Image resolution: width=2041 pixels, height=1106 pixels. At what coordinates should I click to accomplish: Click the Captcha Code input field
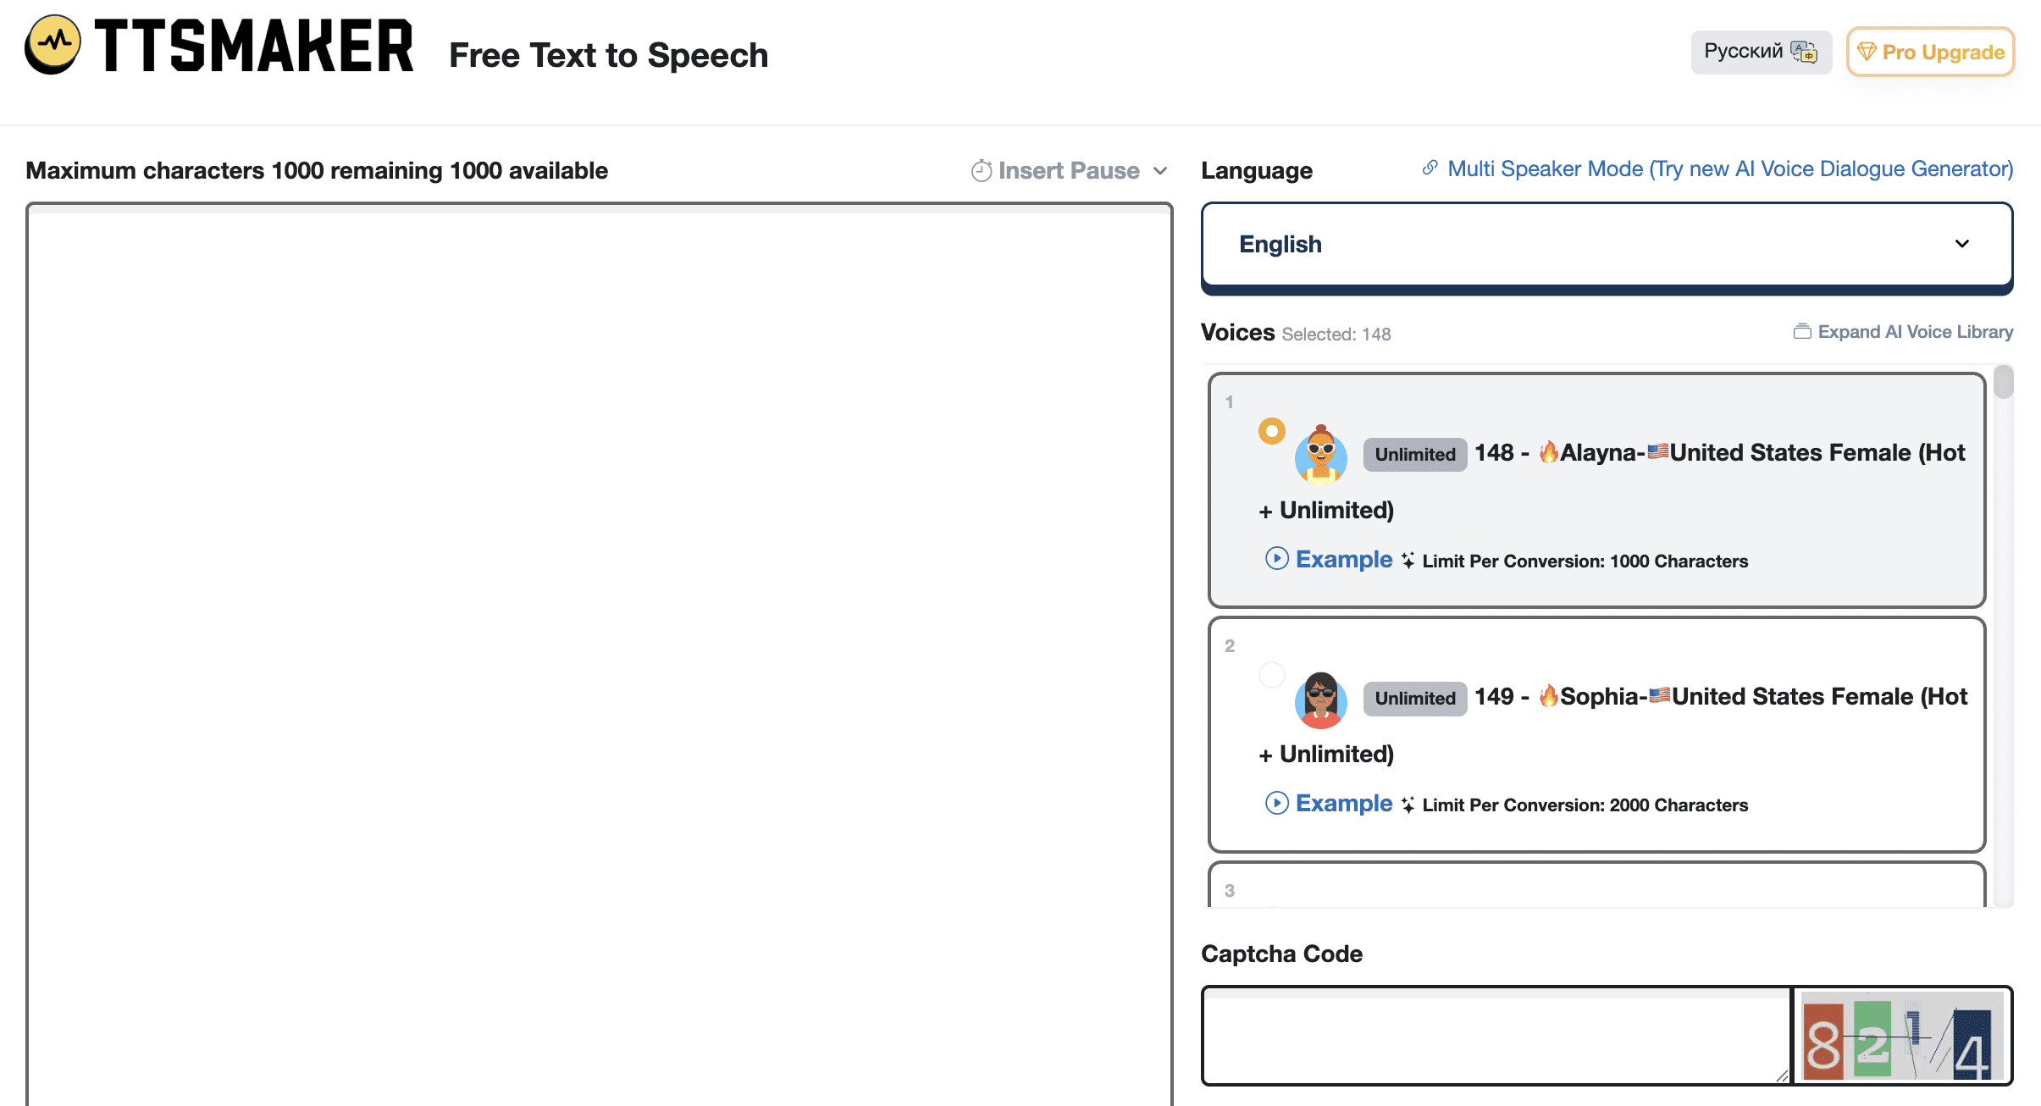pos(1496,1036)
